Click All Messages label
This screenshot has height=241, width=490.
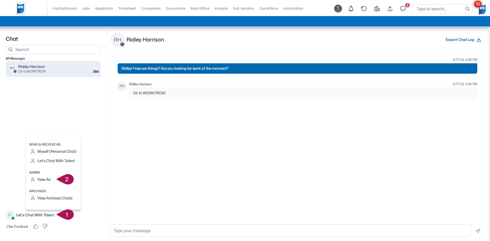[x=15, y=59]
